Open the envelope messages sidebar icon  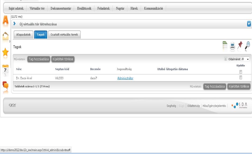point(5,36)
